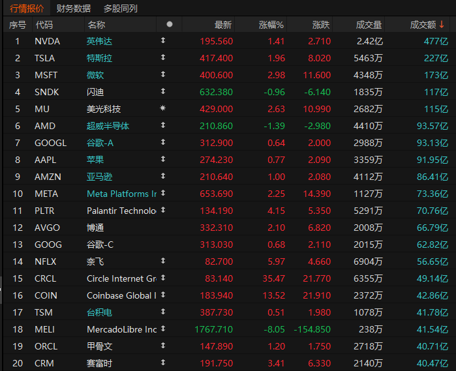The image size is (456, 371).
Task: Toggle 成交额 sort direction arrow
Action: click(442, 24)
